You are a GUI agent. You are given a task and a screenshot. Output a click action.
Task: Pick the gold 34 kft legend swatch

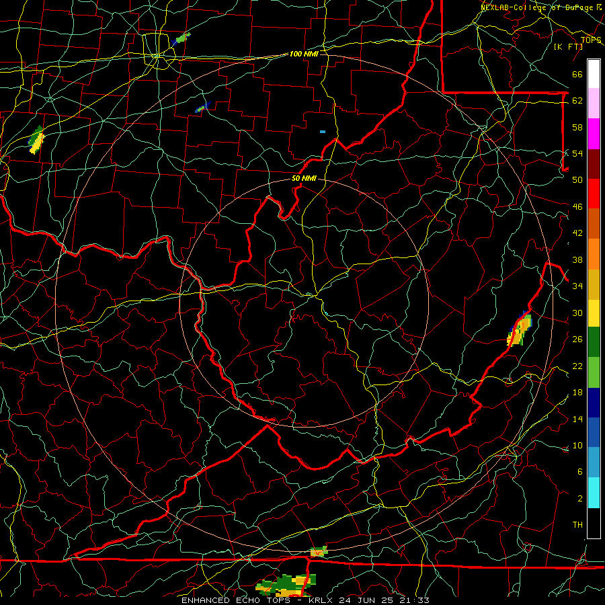pos(594,284)
